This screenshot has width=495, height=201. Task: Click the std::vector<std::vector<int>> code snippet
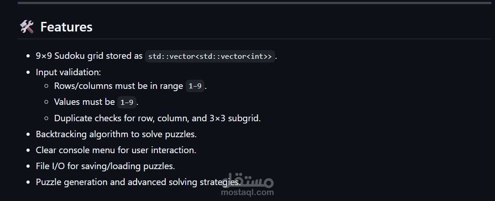click(210, 57)
